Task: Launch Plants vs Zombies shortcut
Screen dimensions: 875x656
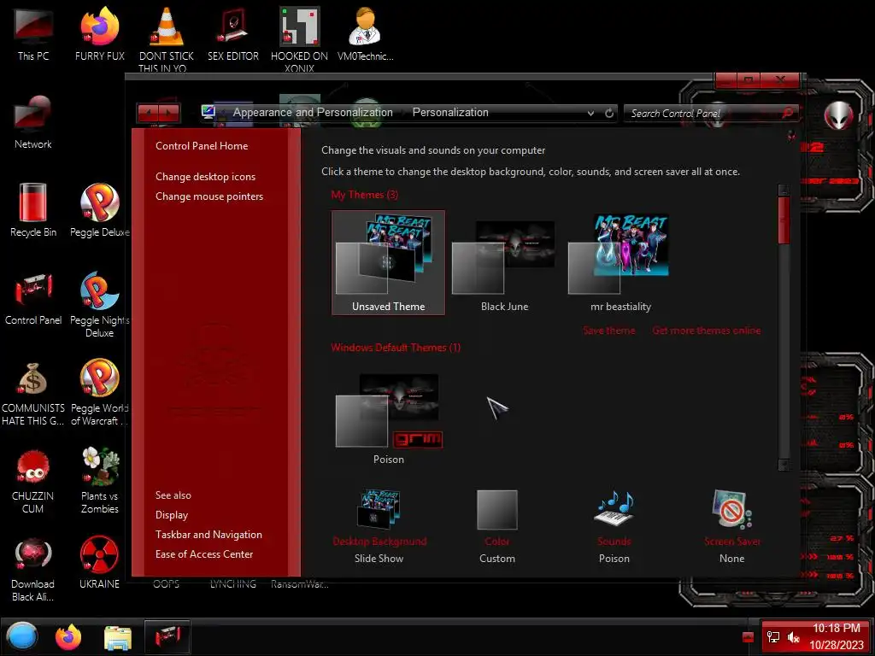Action: click(x=100, y=481)
